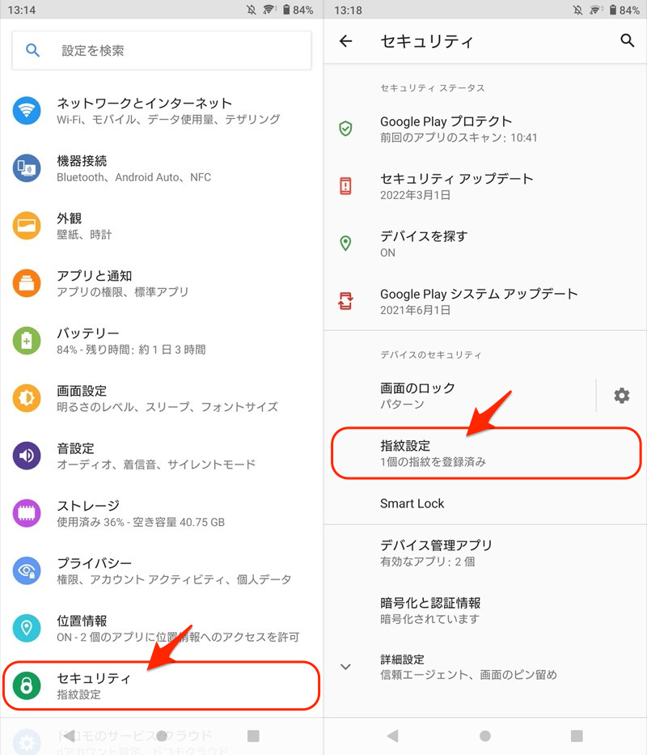This screenshot has width=647, height=755.
Task: Open 位置情報 location settings
Action: pos(162,629)
